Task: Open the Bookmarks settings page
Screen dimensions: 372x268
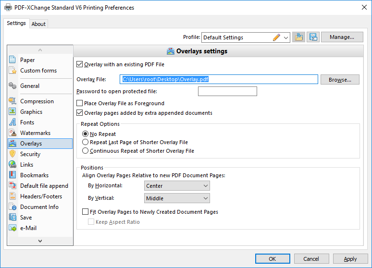Action: point(40,175)
